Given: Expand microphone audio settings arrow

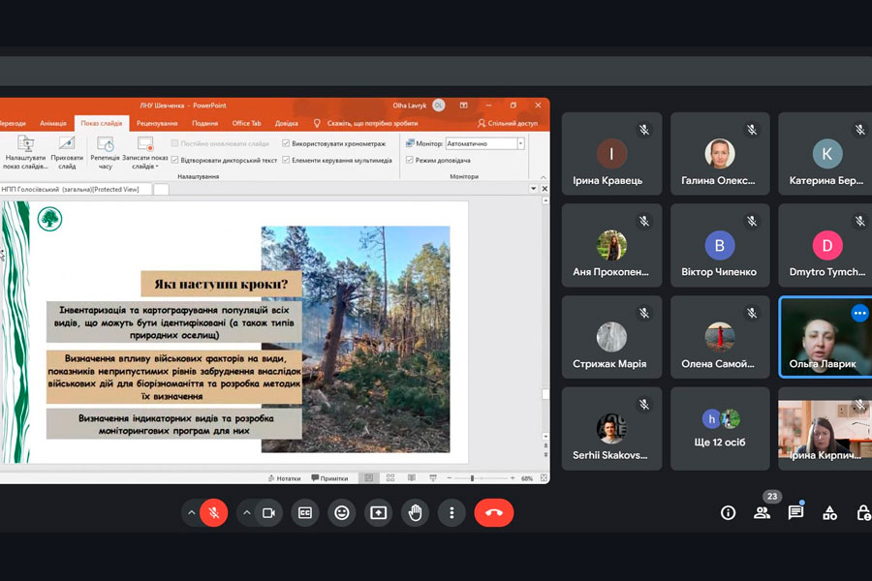Looking at the screenshot, I should [x=192, y=513].
